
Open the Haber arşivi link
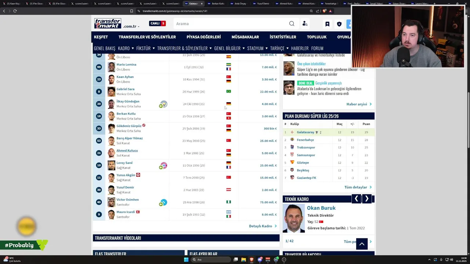coord(359,104)
